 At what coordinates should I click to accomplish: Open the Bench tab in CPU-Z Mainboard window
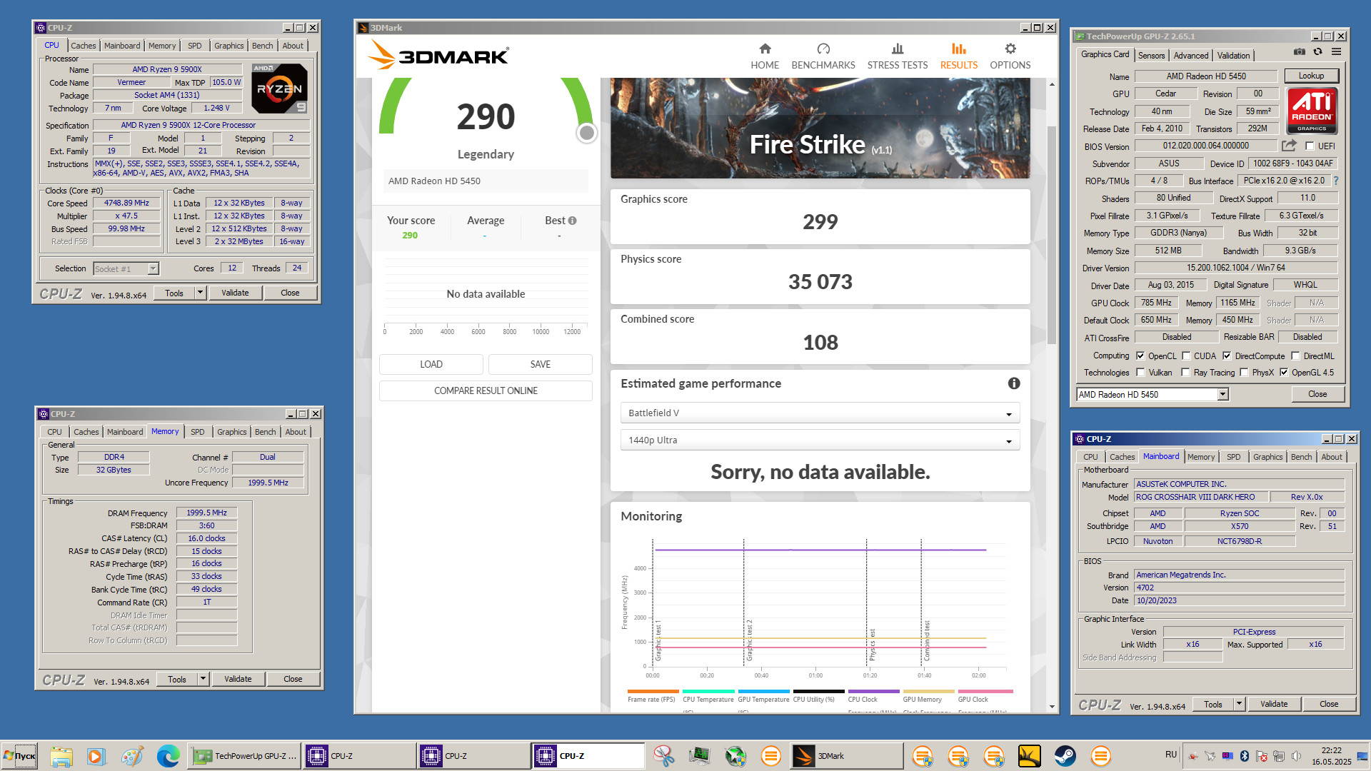[1301, 457]
